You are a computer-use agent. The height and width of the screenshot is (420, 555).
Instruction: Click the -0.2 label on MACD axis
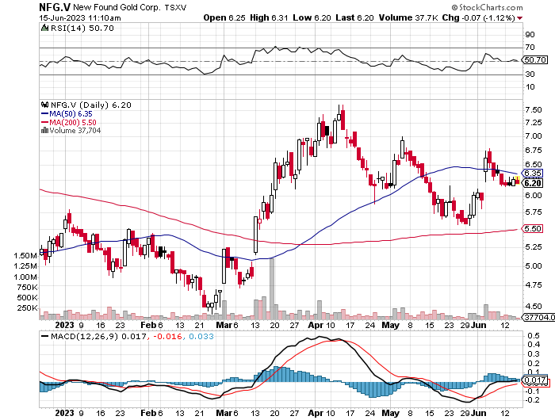(532, 400)
